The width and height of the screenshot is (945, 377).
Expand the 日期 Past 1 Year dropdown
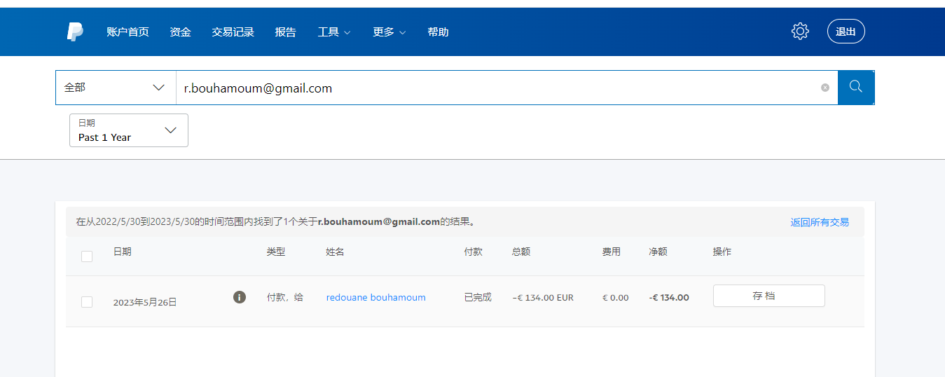tap(129, 130)
